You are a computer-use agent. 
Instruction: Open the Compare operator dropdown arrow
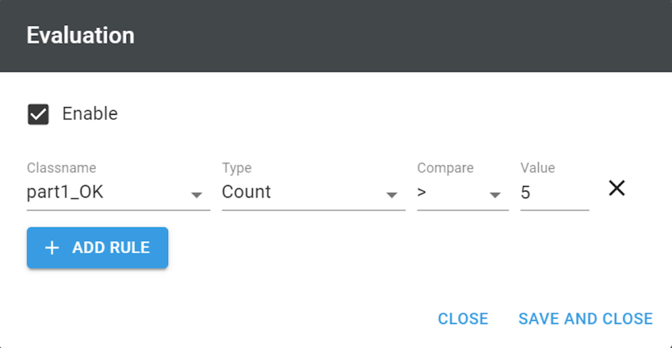pyautogui.click(x=495, y=195)
